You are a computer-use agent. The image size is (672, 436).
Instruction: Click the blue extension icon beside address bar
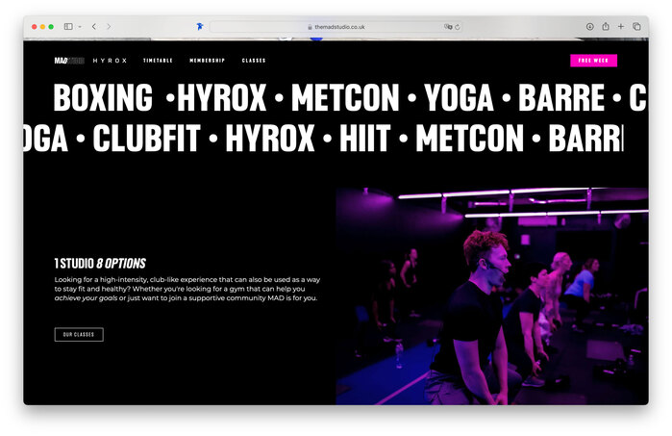click(200, 27)
